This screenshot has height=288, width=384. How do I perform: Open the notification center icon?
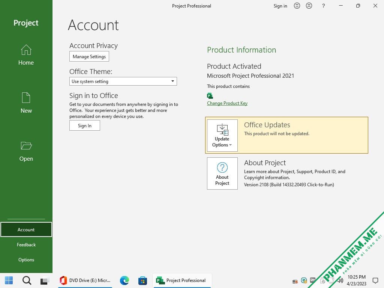pyautogui.click(x=375, y=280)
